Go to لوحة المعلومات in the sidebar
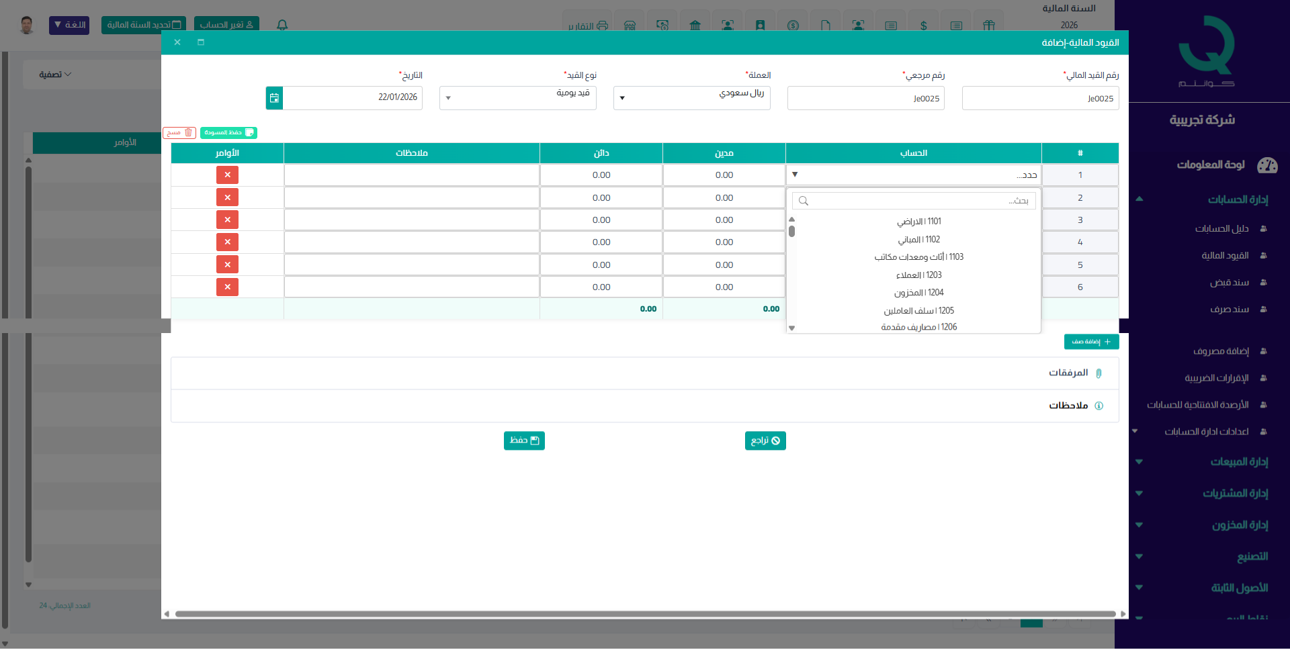1290x650 pixels. (1209, 165)
